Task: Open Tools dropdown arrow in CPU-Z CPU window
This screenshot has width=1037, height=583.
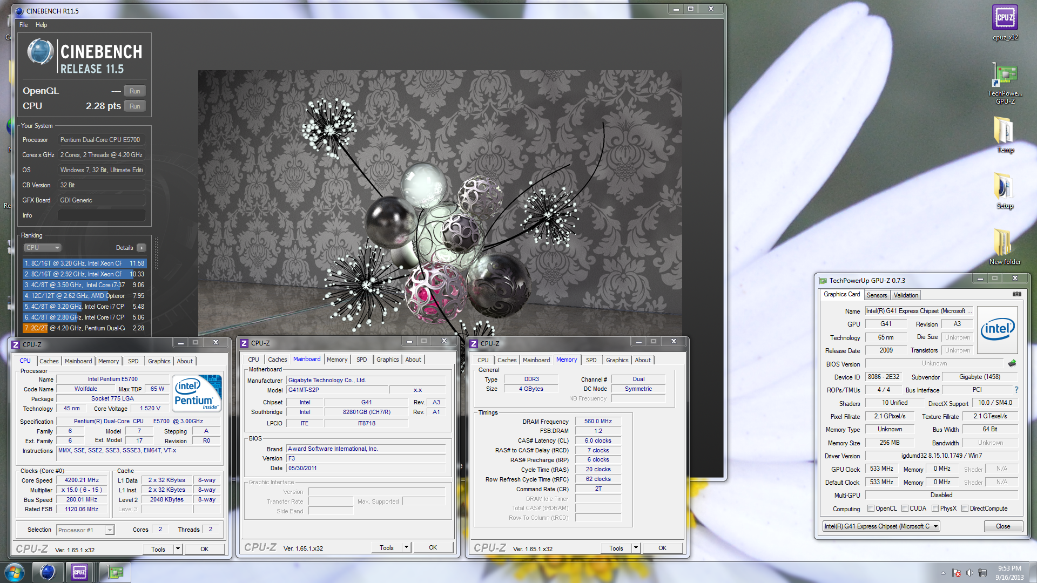Action: [178, 549]
